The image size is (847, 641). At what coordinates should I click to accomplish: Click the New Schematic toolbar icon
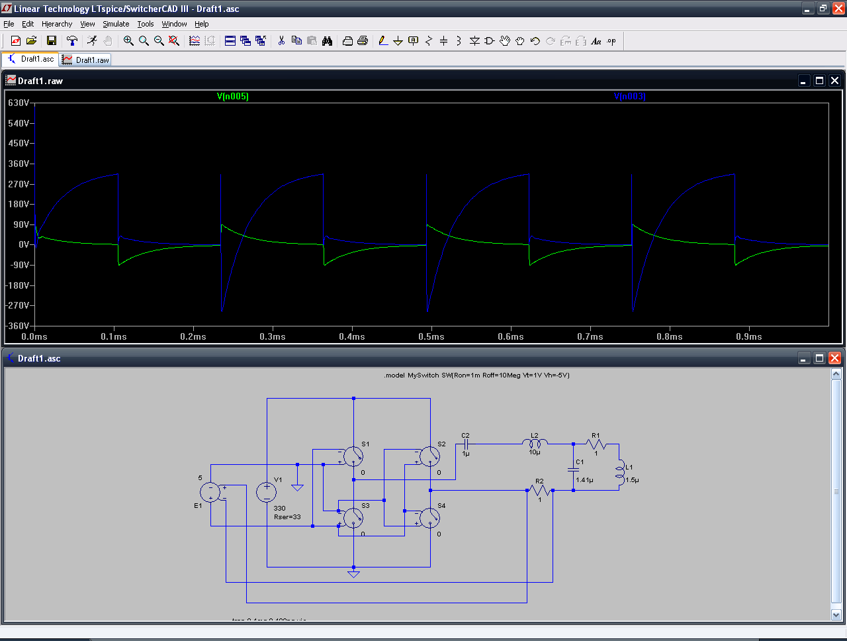pos(16,41)
